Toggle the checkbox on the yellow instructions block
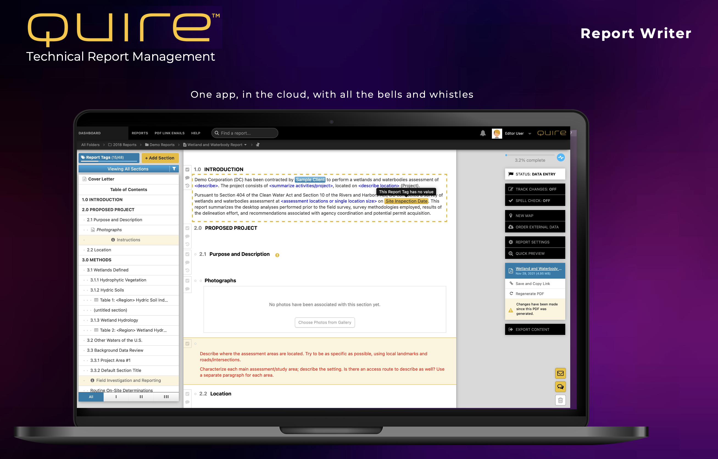The width and height of the screenshot is (718, 459). click(x=187, y=344)
